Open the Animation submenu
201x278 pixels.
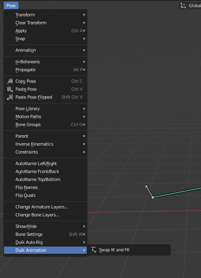pos(46,51)
